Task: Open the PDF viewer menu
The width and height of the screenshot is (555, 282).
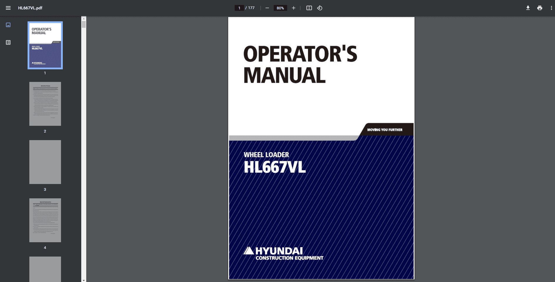Action: tap(8, 8)
